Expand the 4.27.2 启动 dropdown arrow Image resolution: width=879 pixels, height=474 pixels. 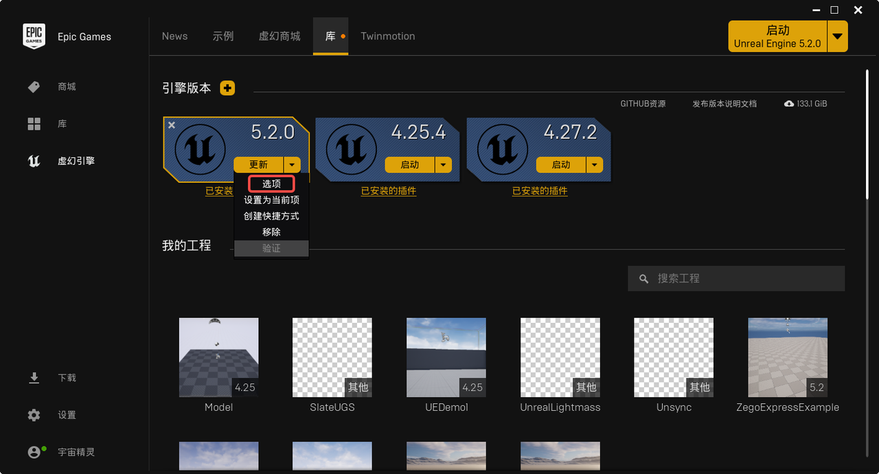click(x=595, y=165)
